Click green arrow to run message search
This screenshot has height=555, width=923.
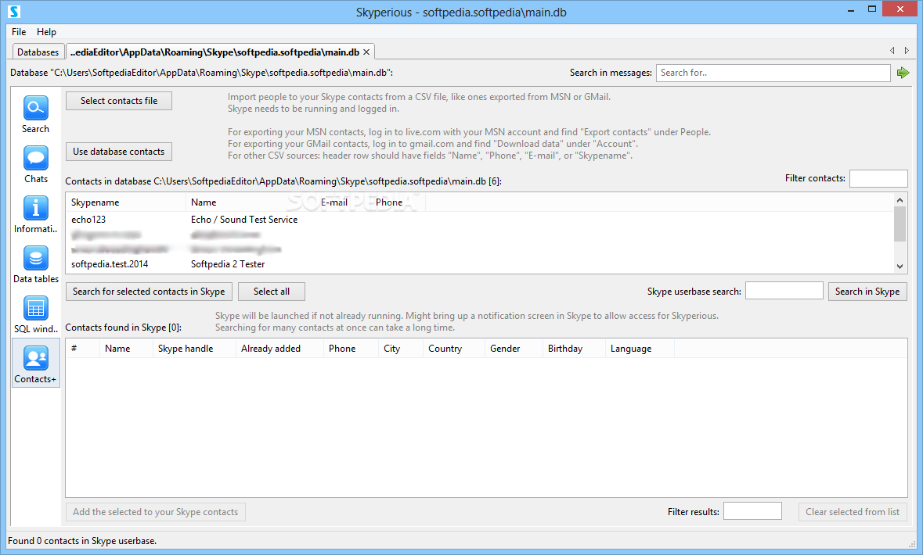pos(903,73)
